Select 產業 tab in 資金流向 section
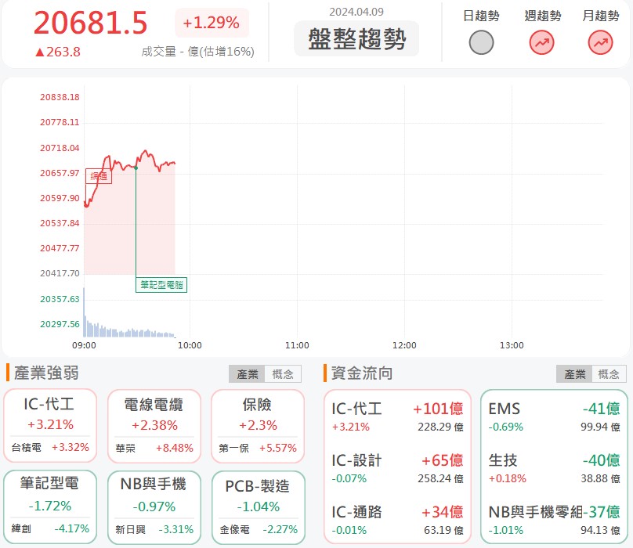Screen dimensions: 633x548 (574, 374)
